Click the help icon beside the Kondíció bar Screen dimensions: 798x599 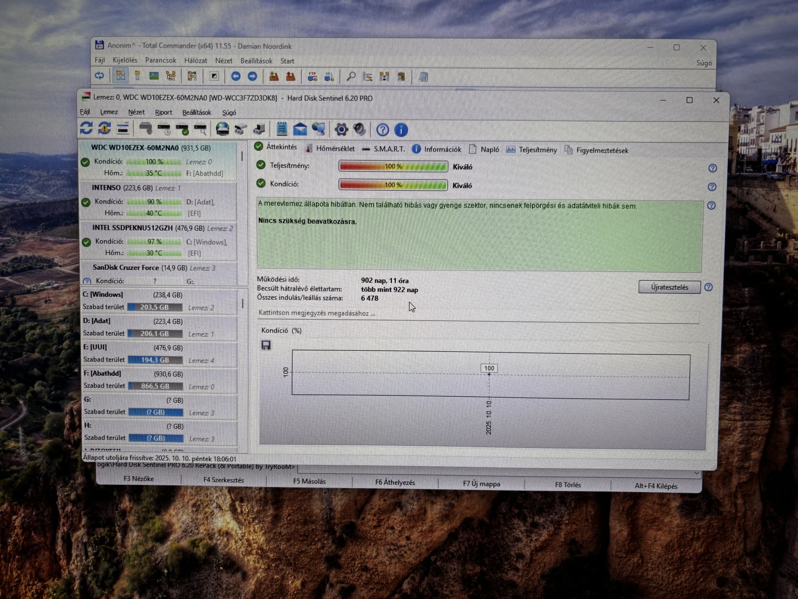pos(712,187)
